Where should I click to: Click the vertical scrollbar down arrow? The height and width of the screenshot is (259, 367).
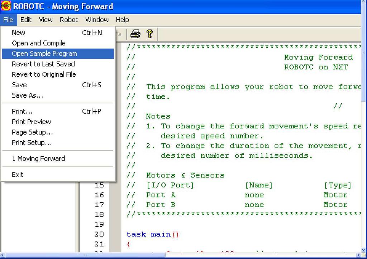363,250
